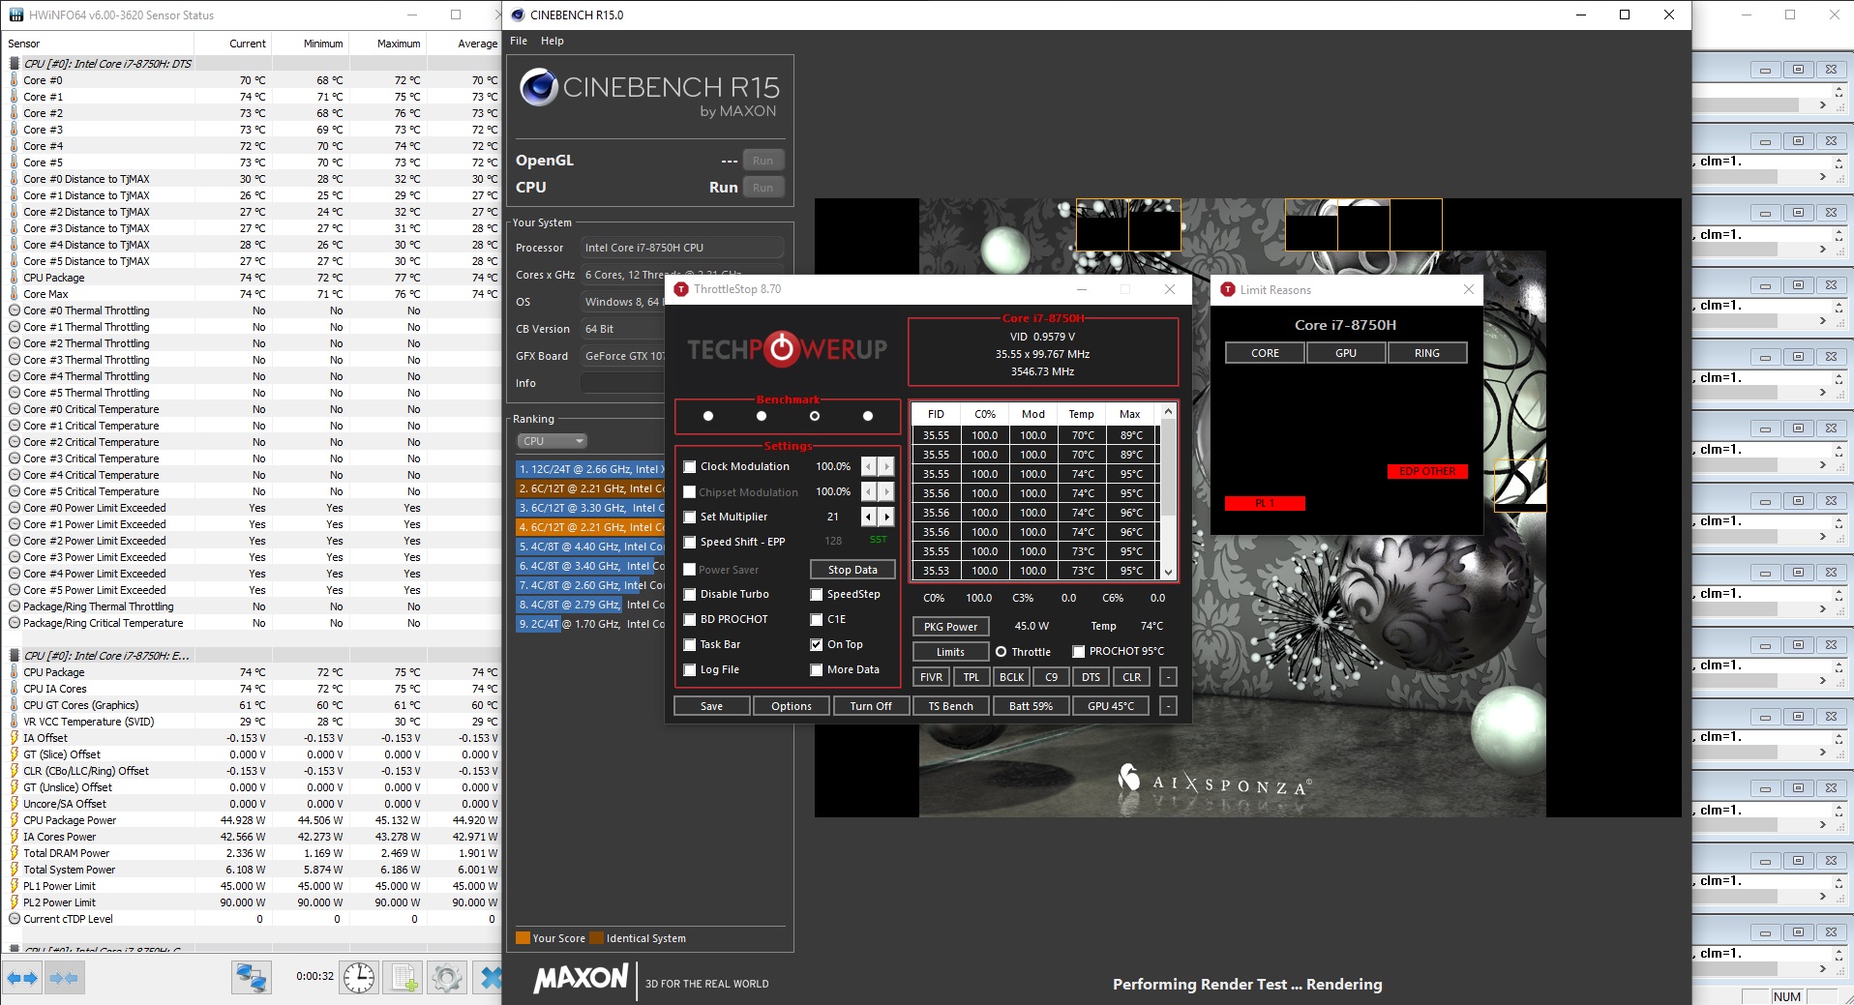This screenshot has height=1005, width=1854.
Task: Open the File menu in Cinebench
Action: (519, 41)
